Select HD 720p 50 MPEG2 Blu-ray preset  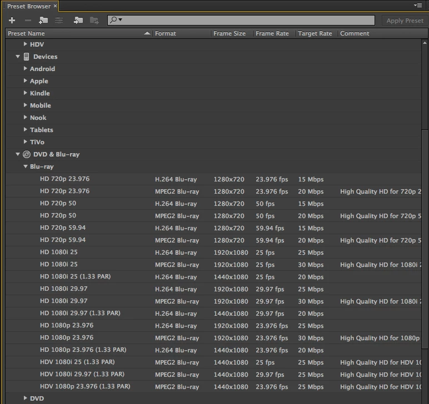(213, 215)
